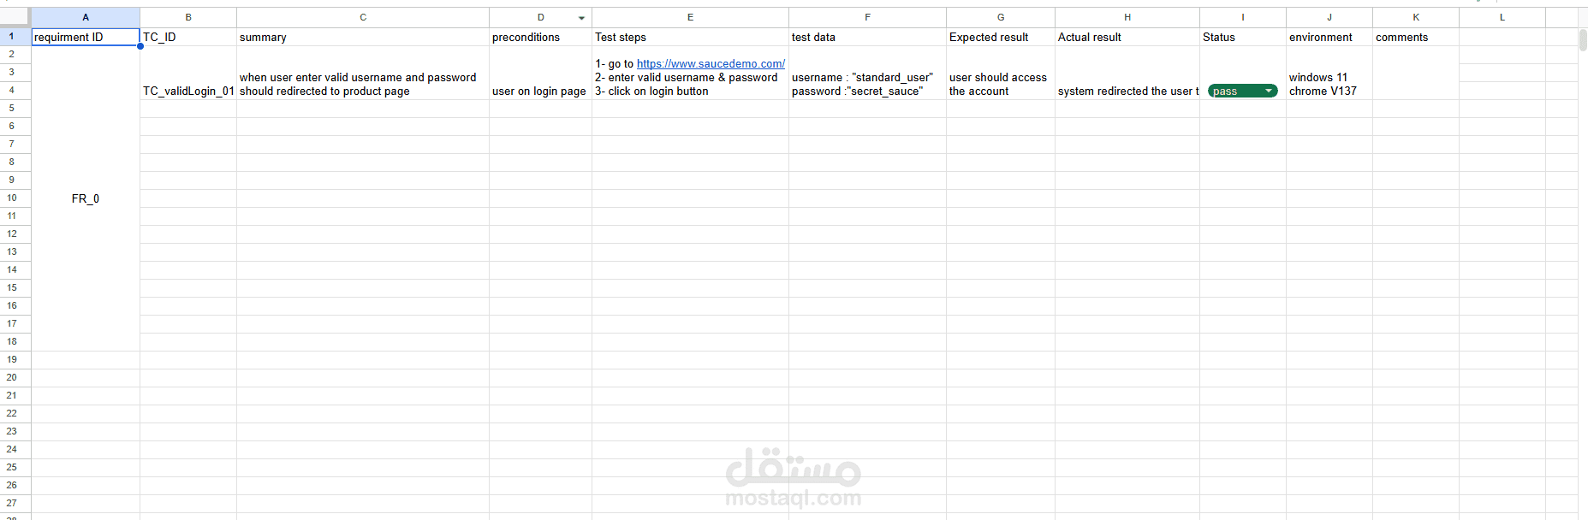Select the 'windows 11 chrome V137' cell
Screen dimensions: 1588x520
click(x=1329, y=73)
